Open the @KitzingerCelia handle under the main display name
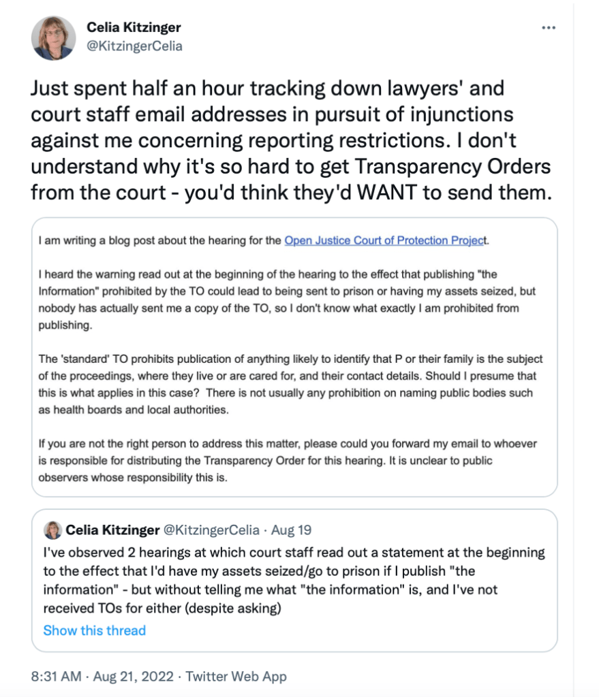The height and width of the screenshot is (697, 599). point(134,46)
